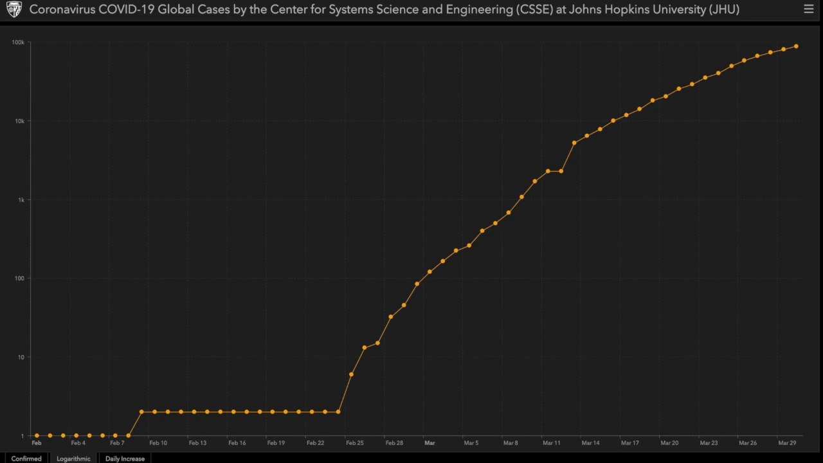The width and height of the screenshot is (823, 463).
Task: Click the Mar 23 x-axis label
Action: coord(709,443)
